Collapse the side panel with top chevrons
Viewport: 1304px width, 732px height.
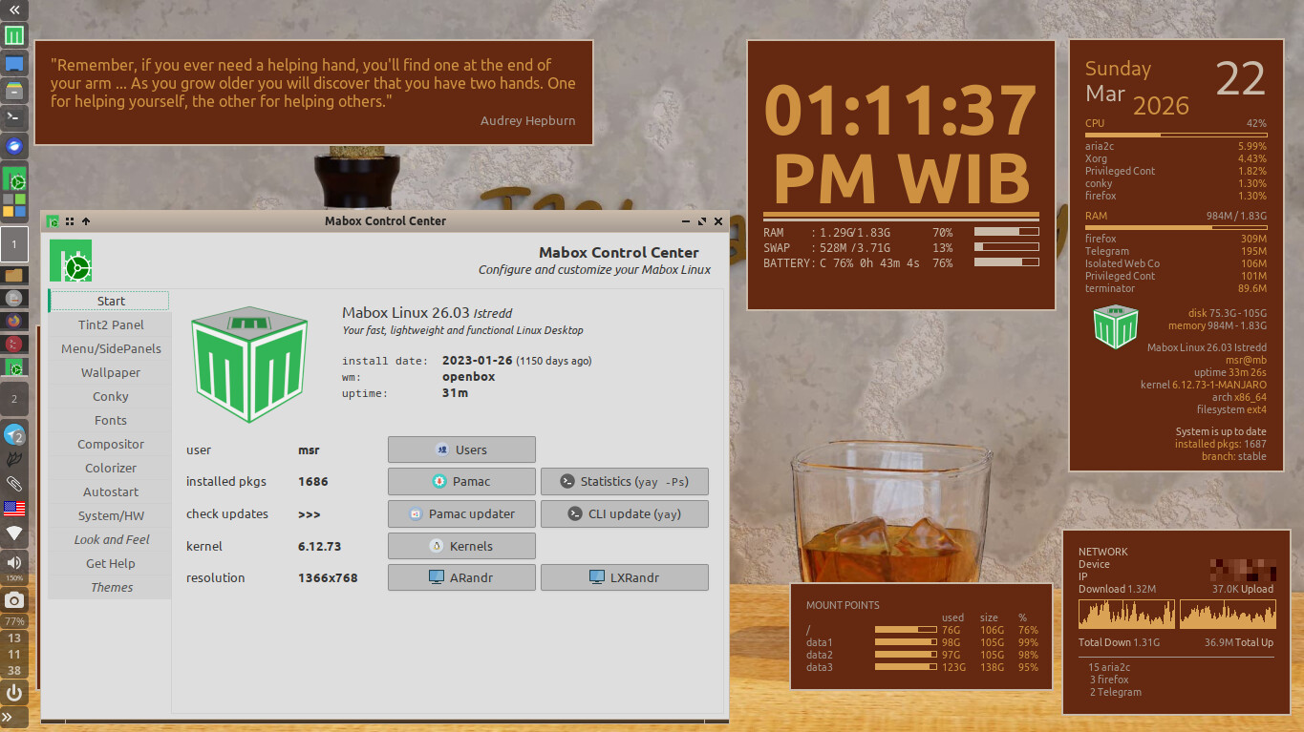coord(14,10)
